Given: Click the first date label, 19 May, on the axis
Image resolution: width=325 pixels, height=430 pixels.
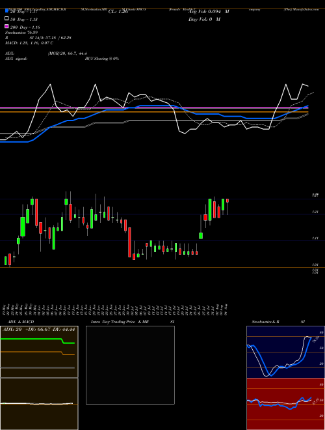Looking at the screenshot, I should click(5, 309).
